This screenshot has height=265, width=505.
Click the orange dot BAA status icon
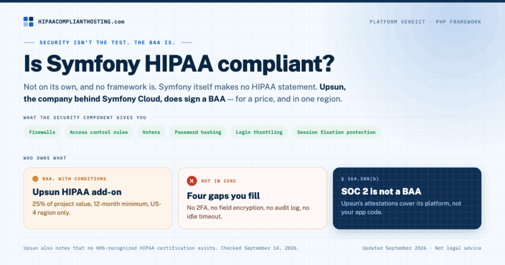35,179
